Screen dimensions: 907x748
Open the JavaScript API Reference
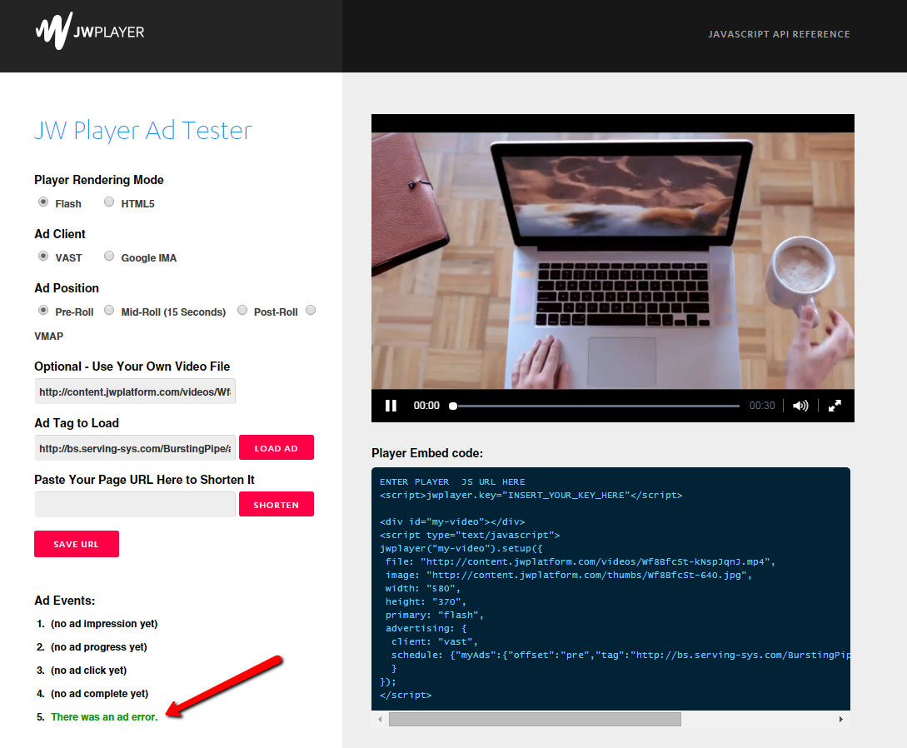pyautogui.click(x=779, y=34)
